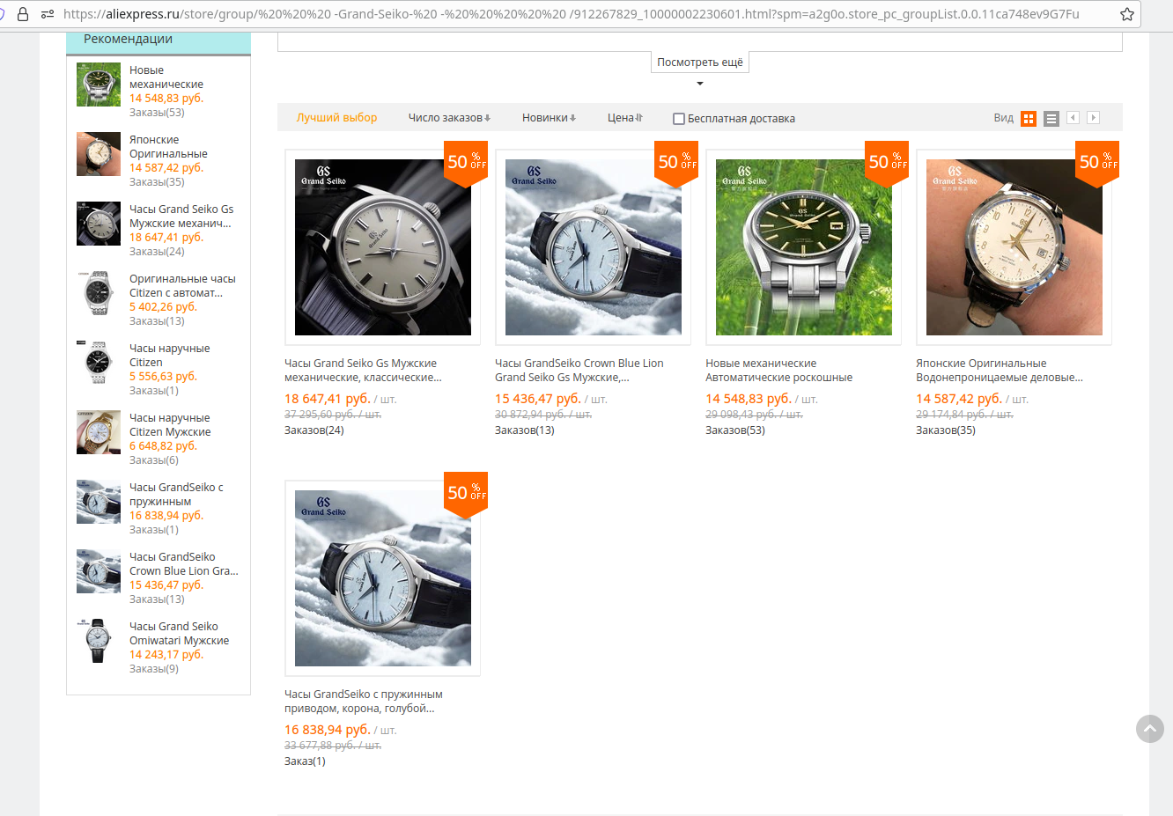The image size is (1173, 816).
Task: Sort by Новинки
Action: (549, 118)
